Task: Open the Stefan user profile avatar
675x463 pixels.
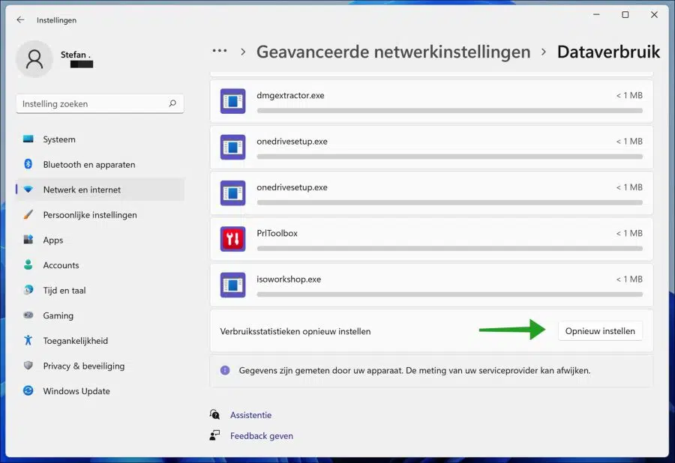Action: [34, 59]
